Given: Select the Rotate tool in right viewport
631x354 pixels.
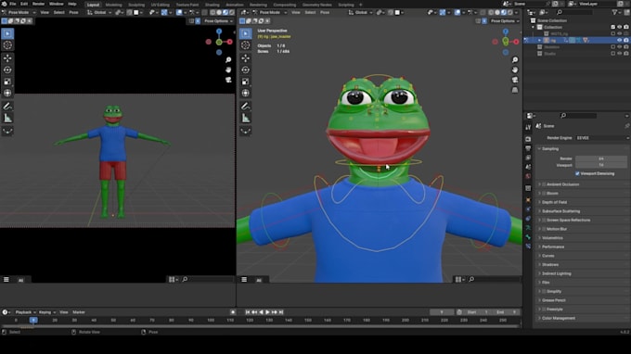Looking at the screenshot, I should tap(246, 70).
